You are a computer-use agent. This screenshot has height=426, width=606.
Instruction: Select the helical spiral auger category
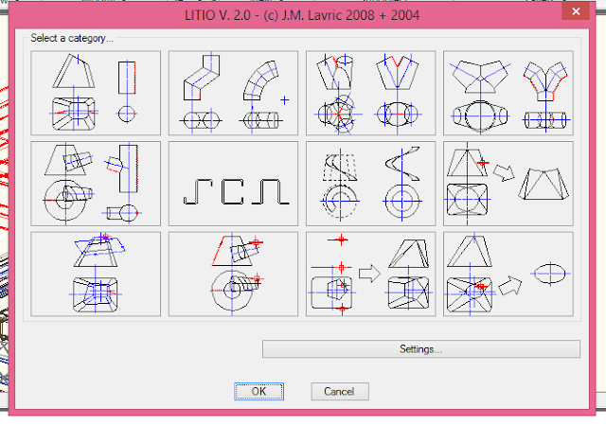coord(371,184)
